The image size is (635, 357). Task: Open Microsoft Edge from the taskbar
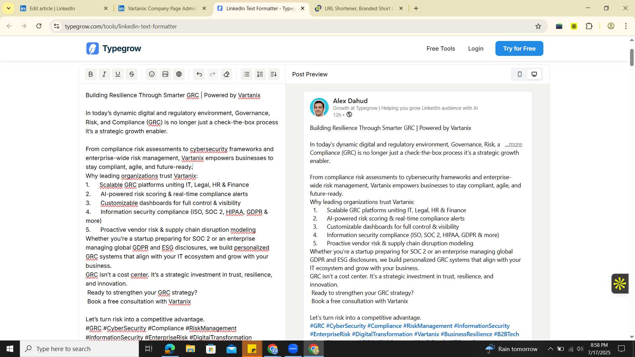click(x=170, y=349)
